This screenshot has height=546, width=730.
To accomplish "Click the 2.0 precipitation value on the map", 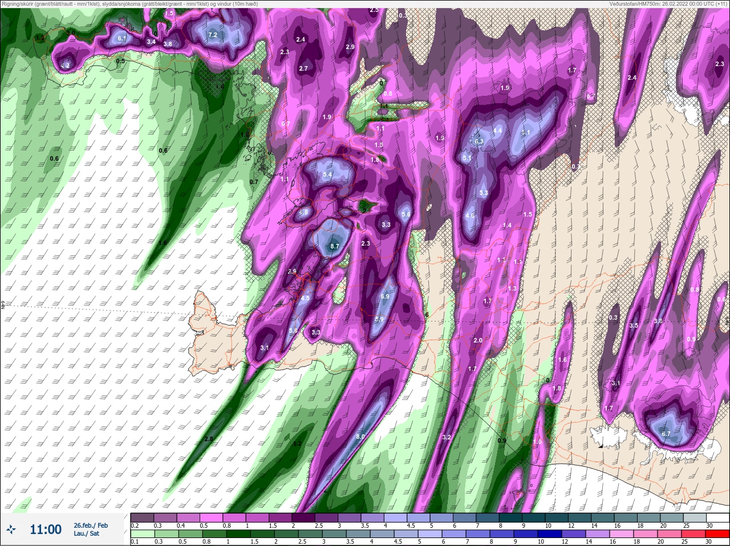I will click(478, 340).
